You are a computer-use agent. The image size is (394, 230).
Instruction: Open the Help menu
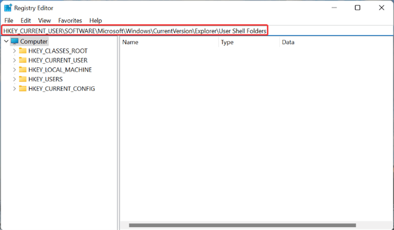pyautogui.click(x=96, y=21)
